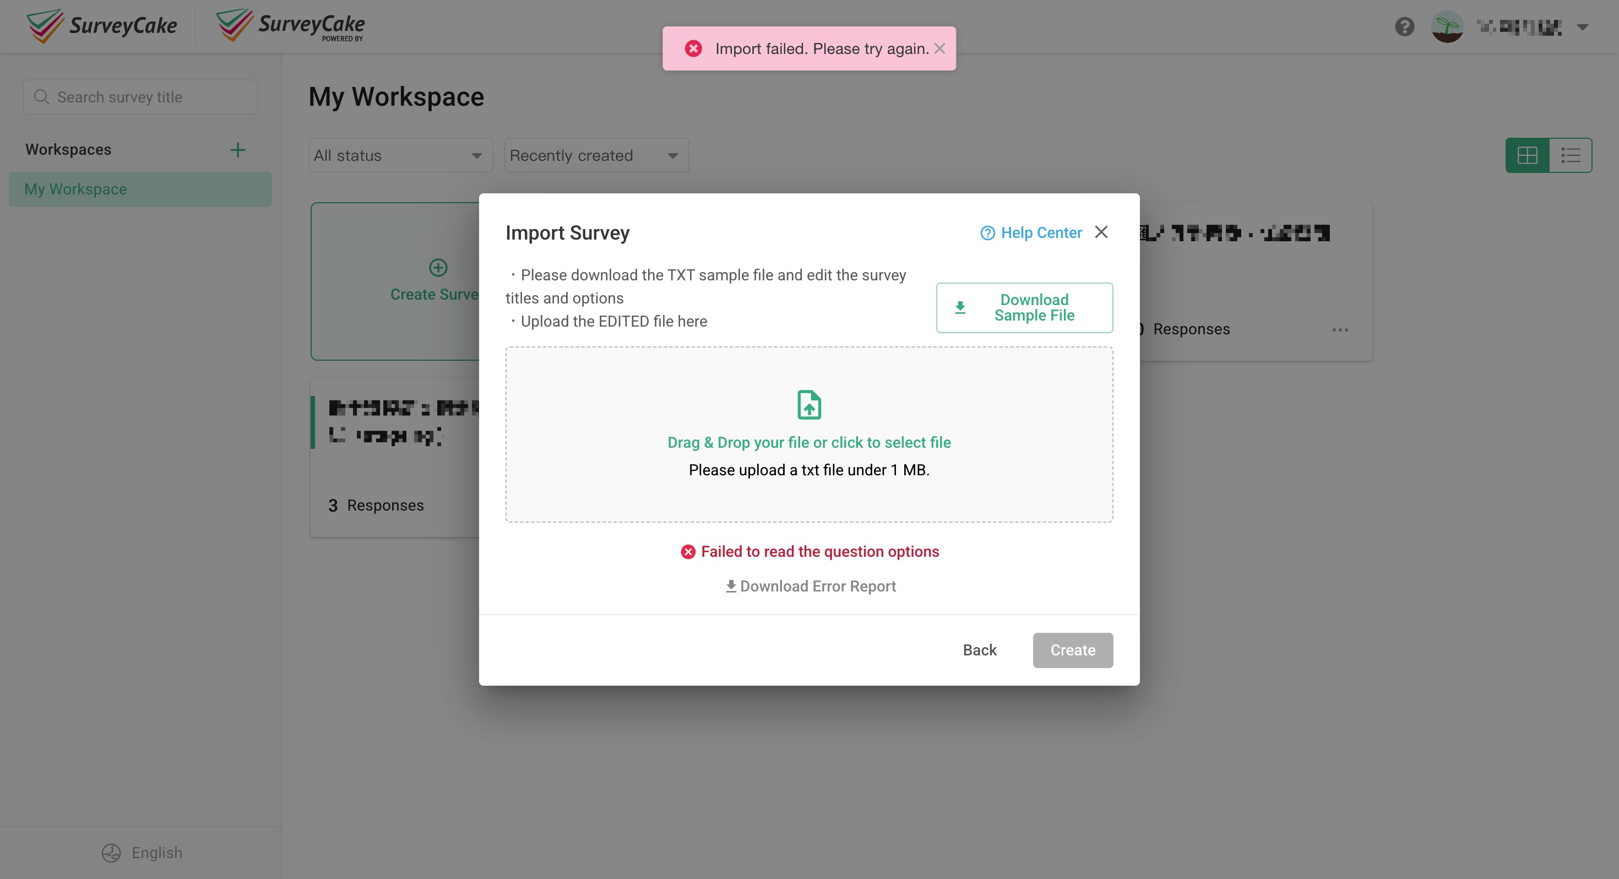This screenshot has width=1619, height=879.
Task: Click the Back button in the dialog
Action: coord(979,649)
